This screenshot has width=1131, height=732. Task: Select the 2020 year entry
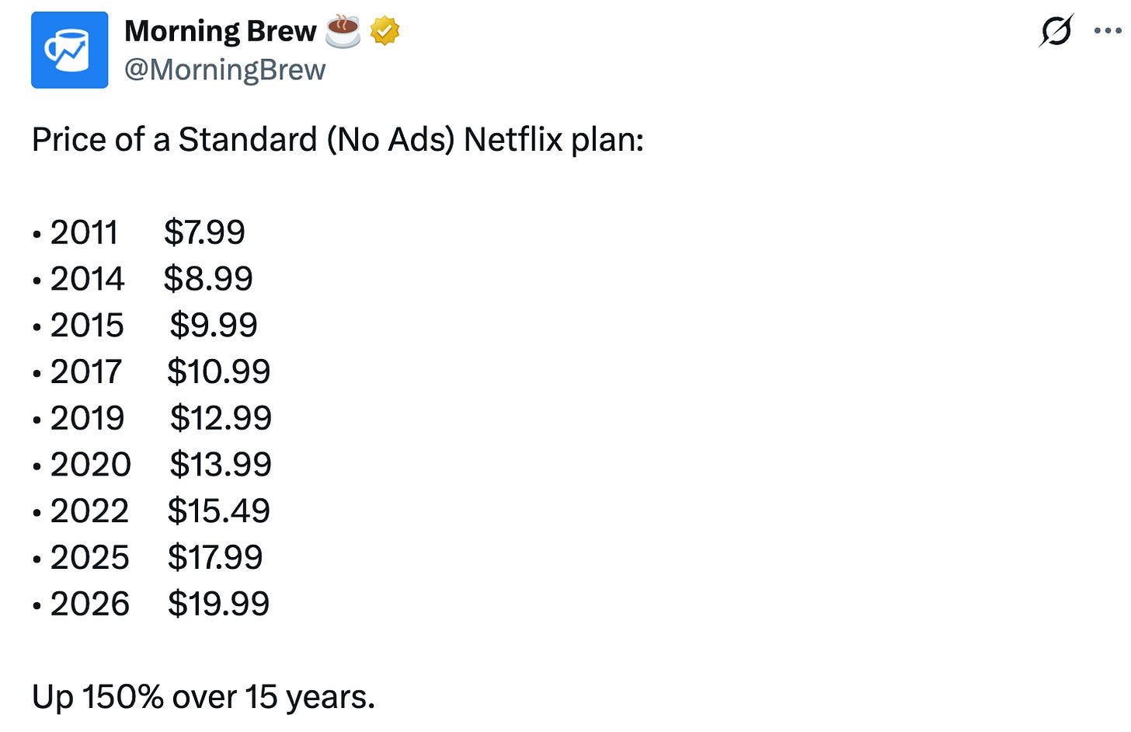[x=91, y=464]
